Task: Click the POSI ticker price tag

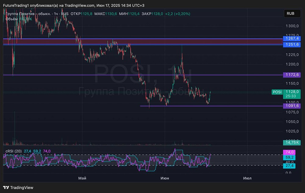Action: (277, 92)
